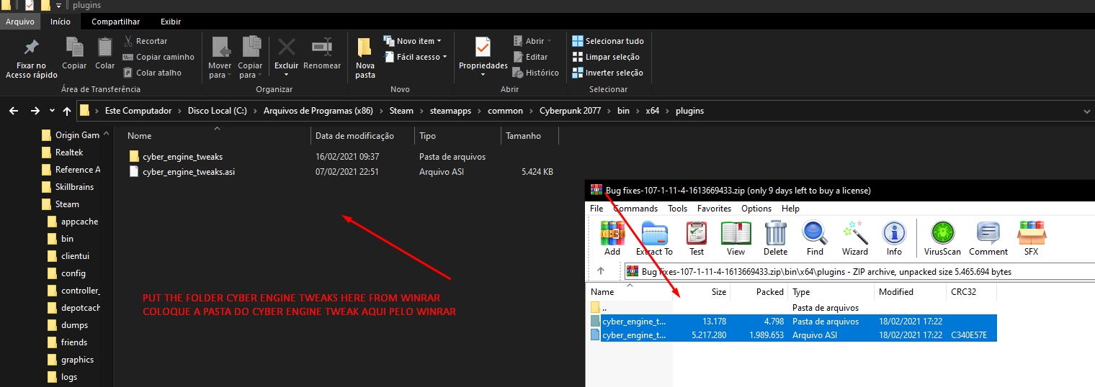
Task: Select the parent '..' row in WinRAR
Action: 791,307
